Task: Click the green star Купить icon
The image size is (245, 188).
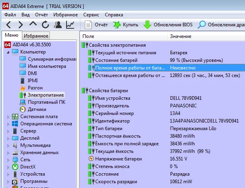Action: (117, 25)
